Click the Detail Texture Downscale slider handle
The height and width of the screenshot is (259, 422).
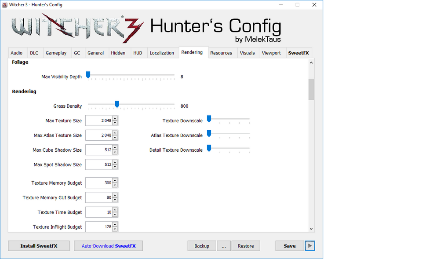(x=209, y=148)
